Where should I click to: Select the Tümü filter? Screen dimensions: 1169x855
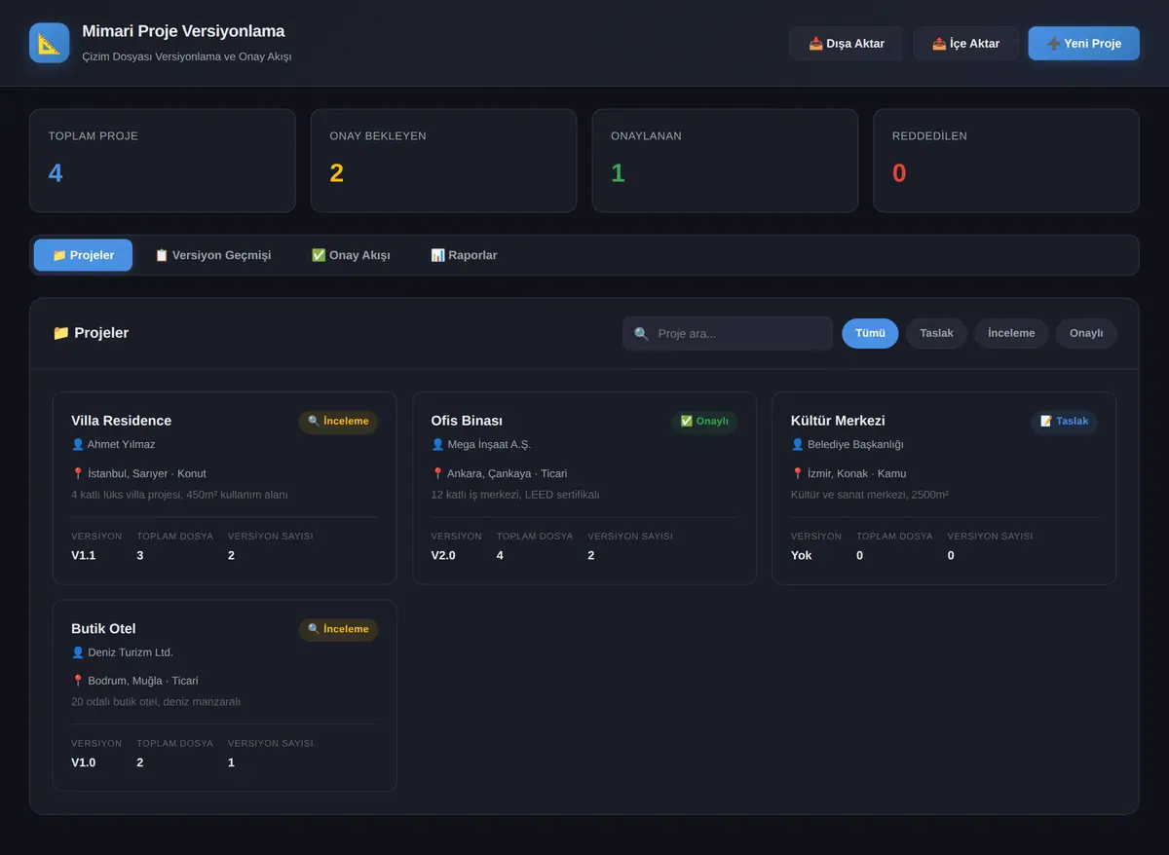point(870,333)
